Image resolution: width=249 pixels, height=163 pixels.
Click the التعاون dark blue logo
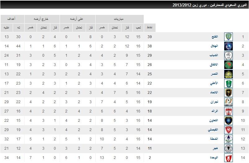tap(229, 121)
